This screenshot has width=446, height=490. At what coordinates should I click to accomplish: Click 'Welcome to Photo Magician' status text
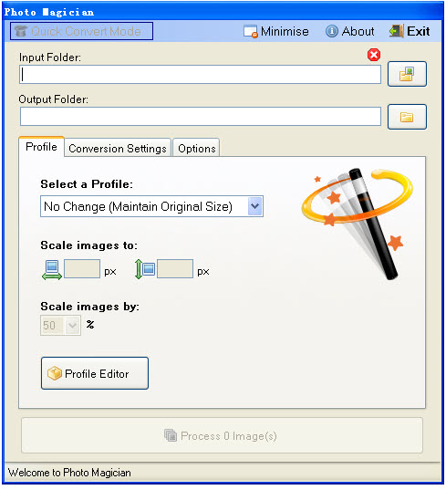pyautogui.click(x=69, y=473)
